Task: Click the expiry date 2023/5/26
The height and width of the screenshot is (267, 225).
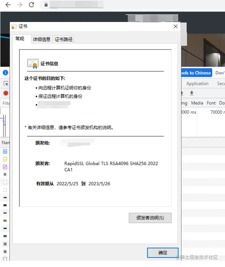Action: (99, 184)
